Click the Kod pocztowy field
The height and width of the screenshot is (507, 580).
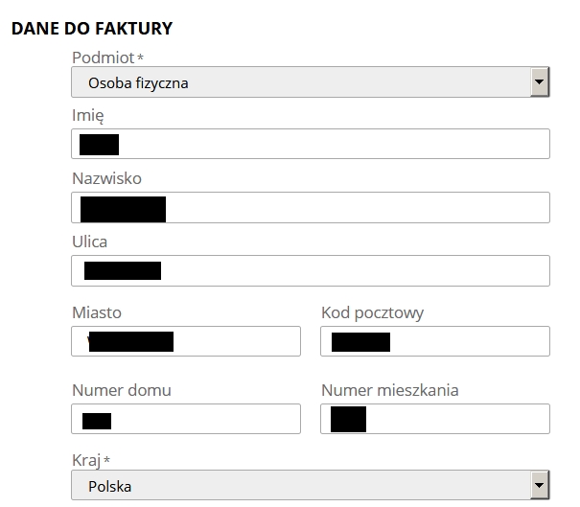click(435, 341)
